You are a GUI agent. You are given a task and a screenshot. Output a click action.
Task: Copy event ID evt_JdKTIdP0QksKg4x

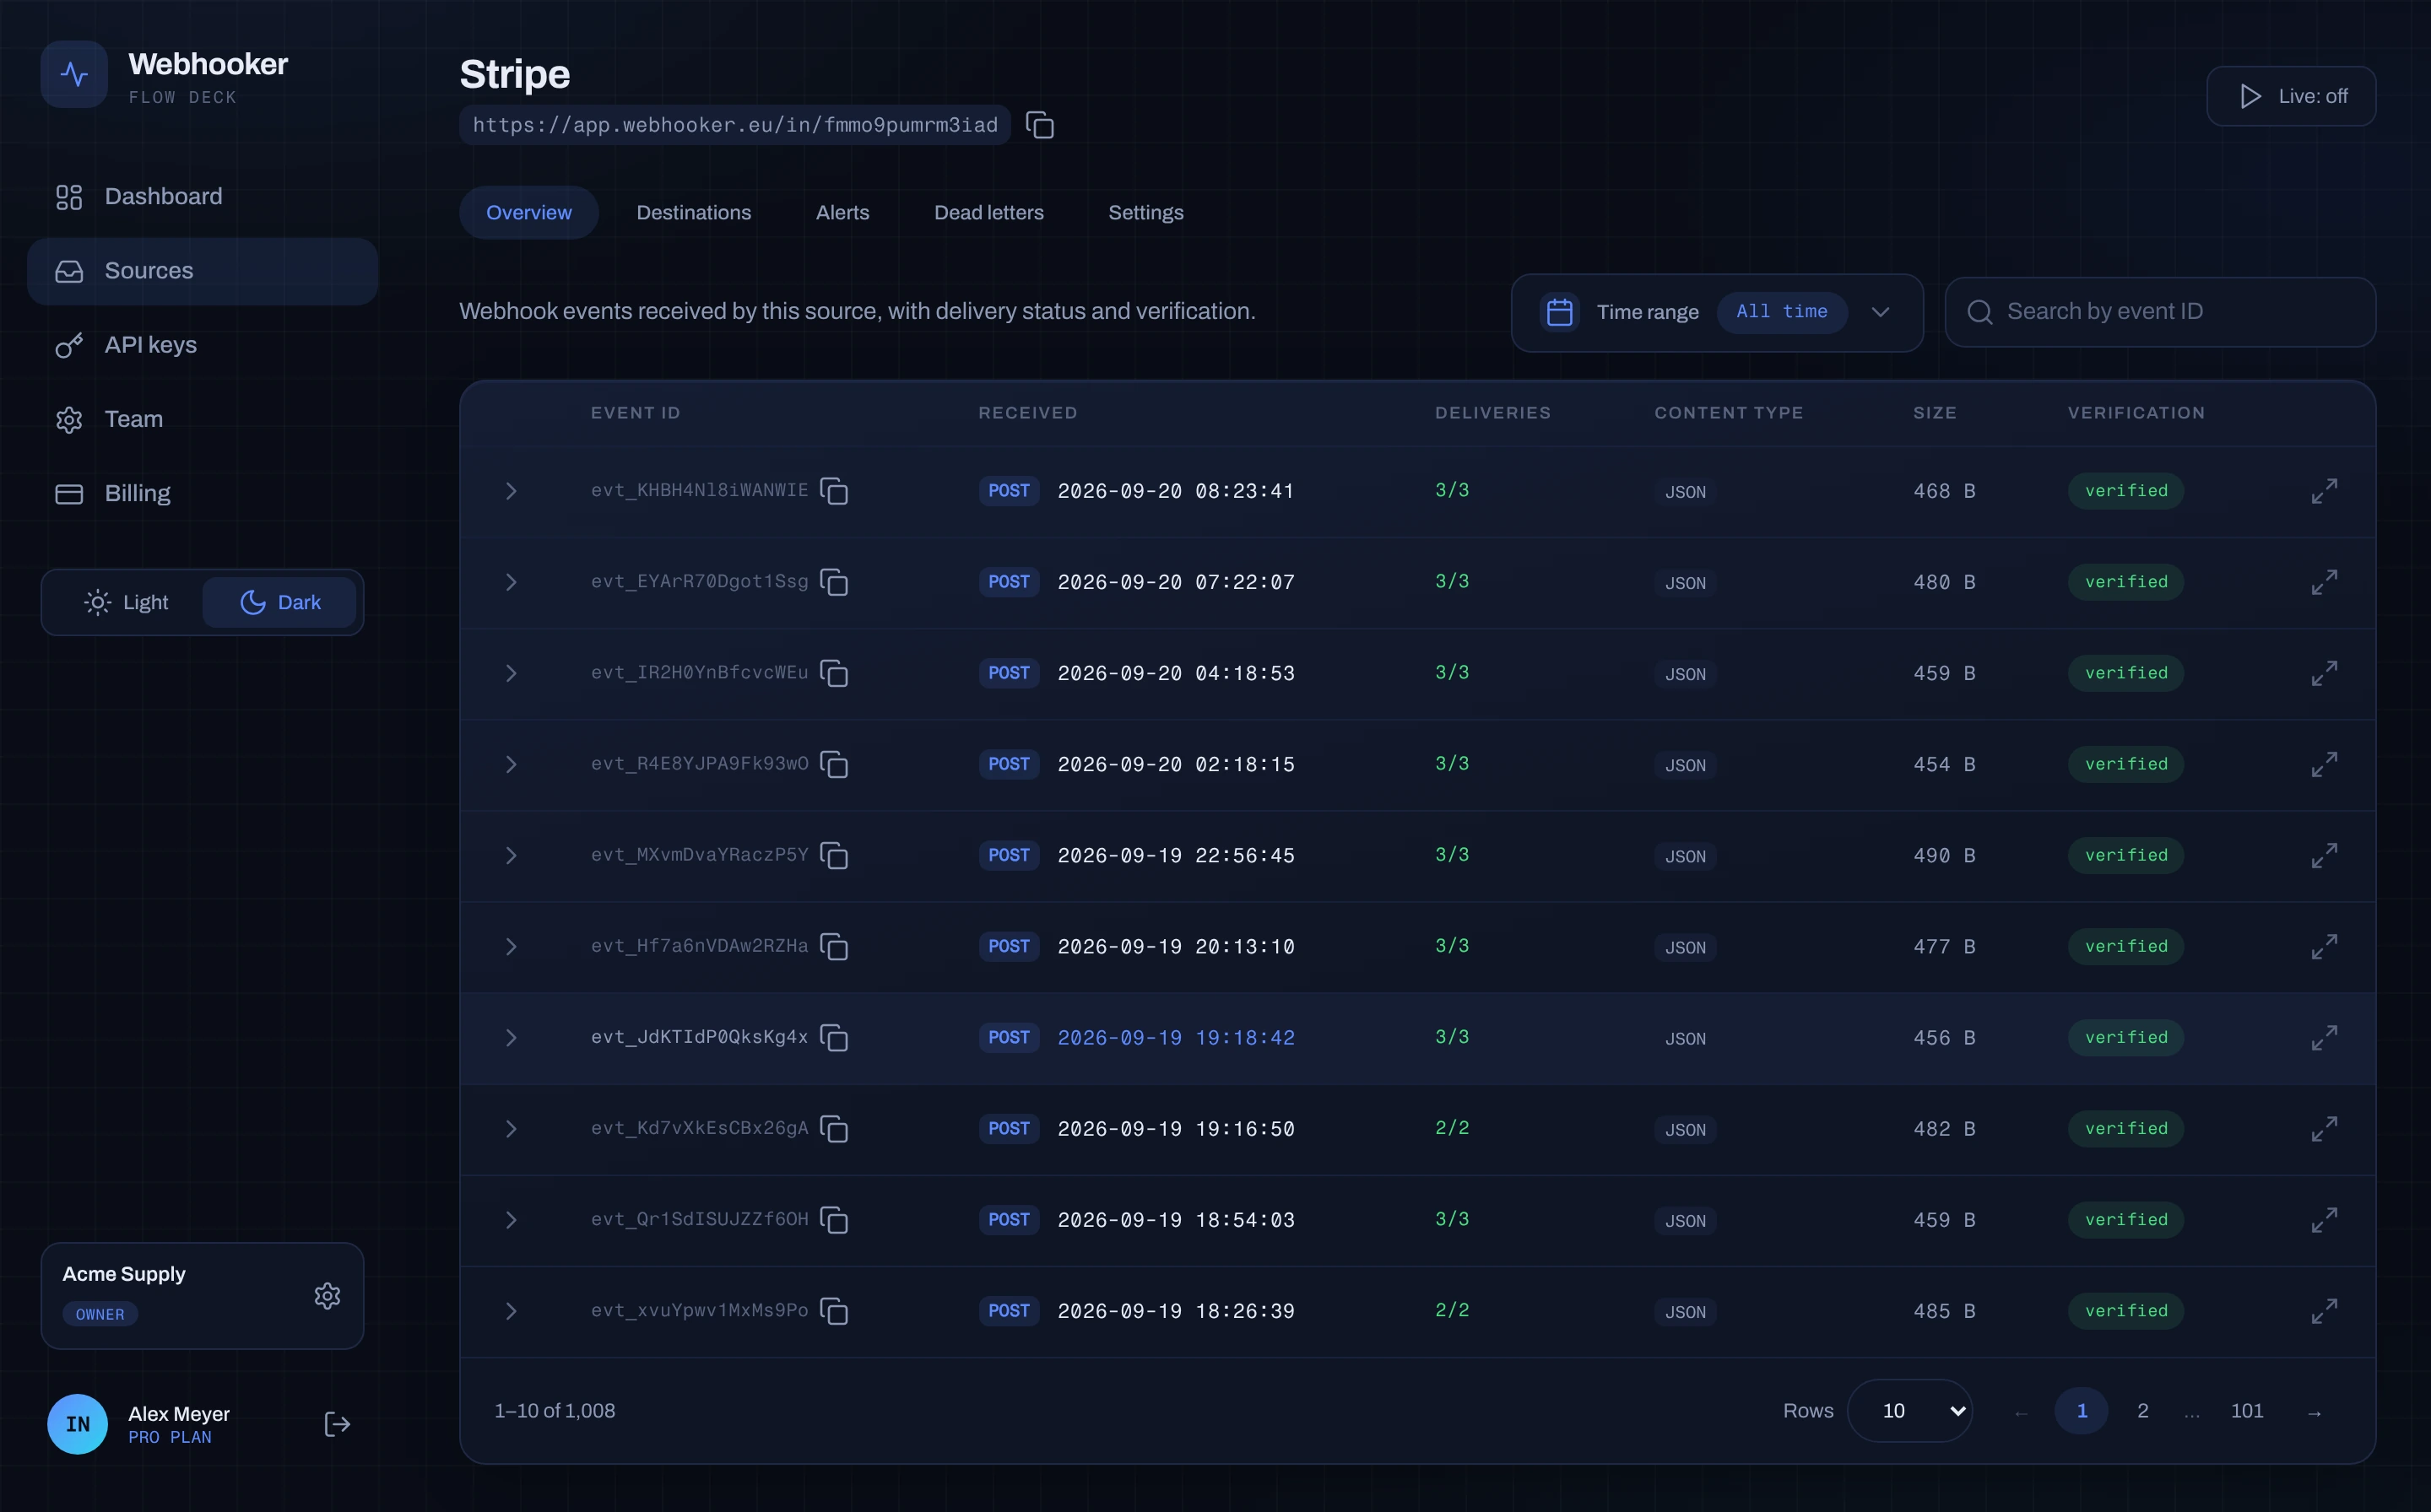[833, 1038]
